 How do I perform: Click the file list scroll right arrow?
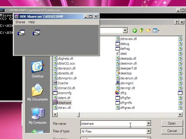click(x=180, y=114)
